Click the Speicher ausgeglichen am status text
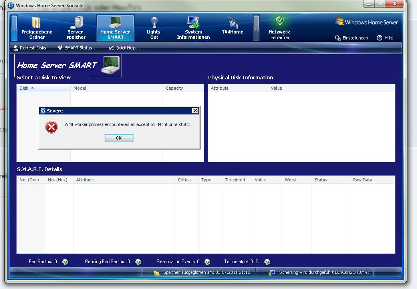The image size is (417, 289). pyautogui.click(x=207, y=273)
